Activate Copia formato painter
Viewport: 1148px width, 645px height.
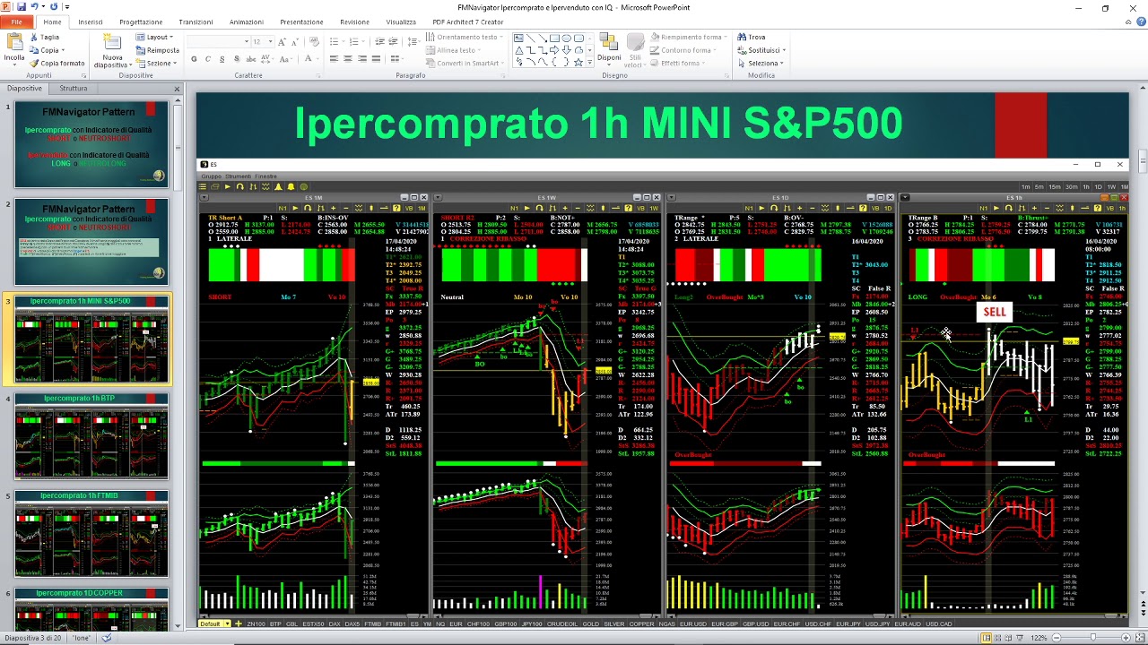point(57,64)
